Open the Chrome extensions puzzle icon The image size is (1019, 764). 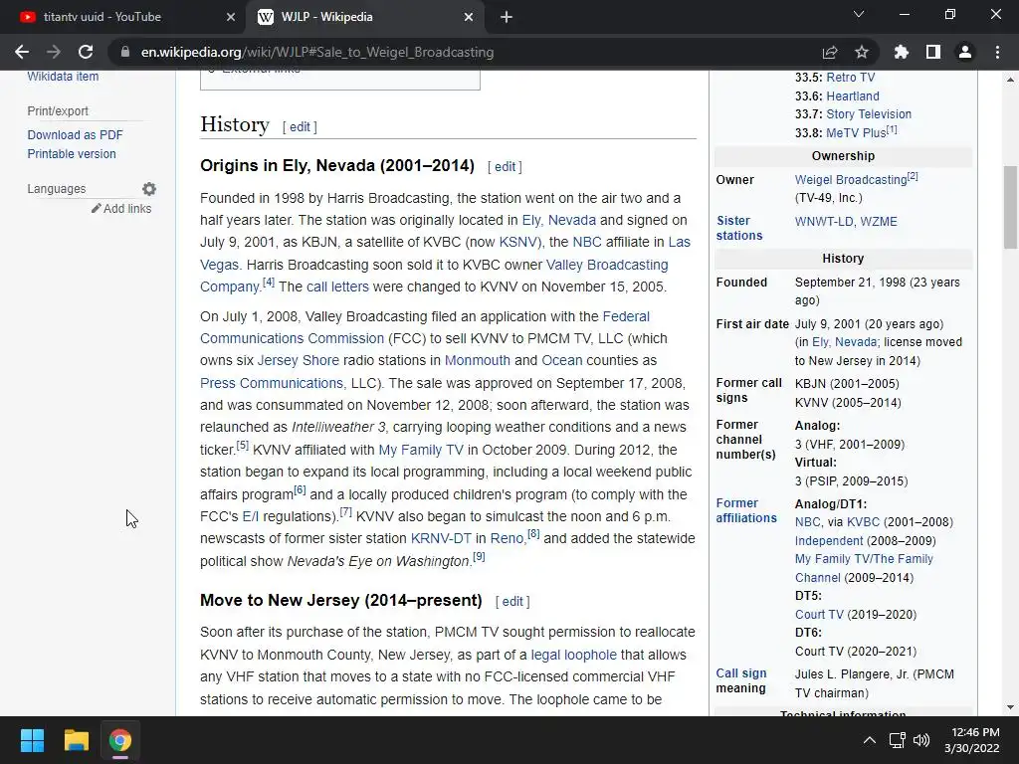tap(902, 52)
